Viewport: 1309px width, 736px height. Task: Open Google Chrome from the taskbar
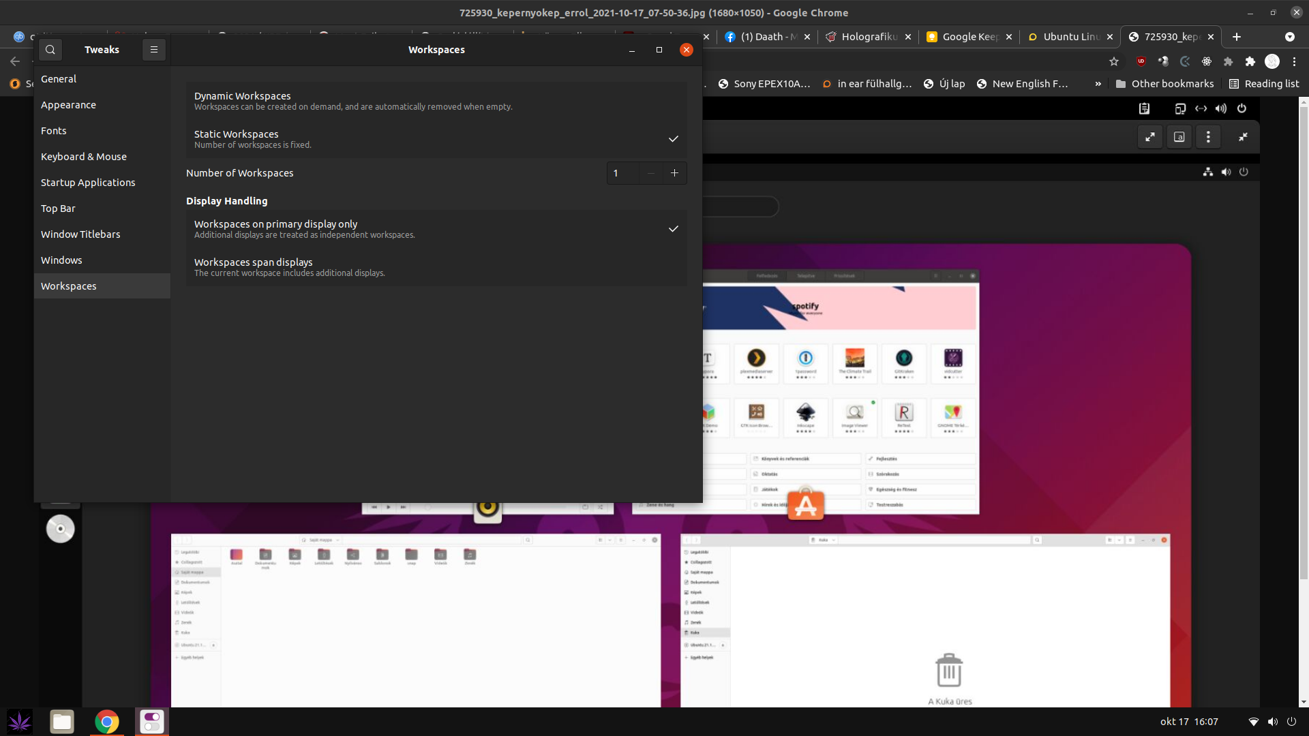[107, 722]
